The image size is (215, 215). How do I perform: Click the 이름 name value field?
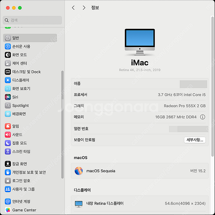point(193,84)
